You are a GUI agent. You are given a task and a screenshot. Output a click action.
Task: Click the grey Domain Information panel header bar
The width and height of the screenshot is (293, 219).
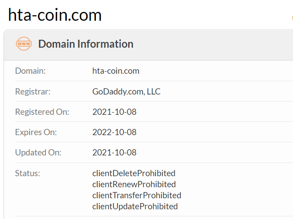pos(199,45)
